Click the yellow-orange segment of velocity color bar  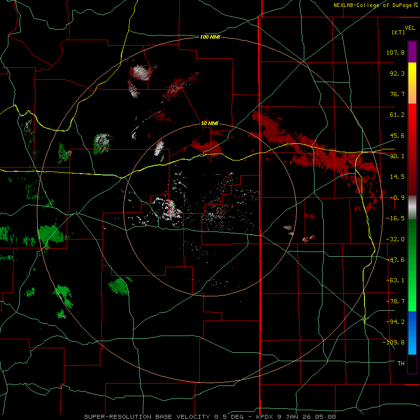click(412, 83)
